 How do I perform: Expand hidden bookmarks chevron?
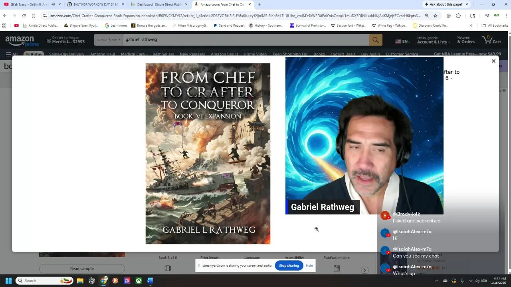click(471, 26)
